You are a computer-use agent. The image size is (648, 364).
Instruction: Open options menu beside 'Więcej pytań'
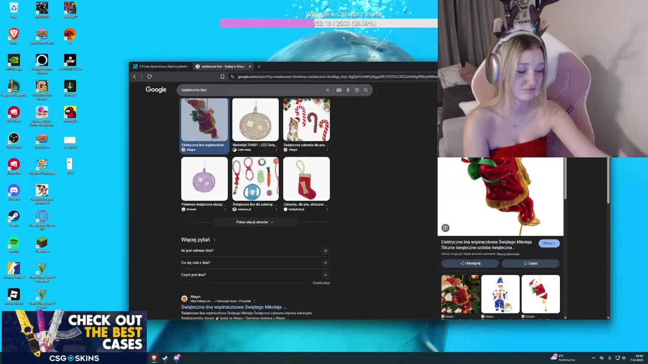[x=215, y=240]
